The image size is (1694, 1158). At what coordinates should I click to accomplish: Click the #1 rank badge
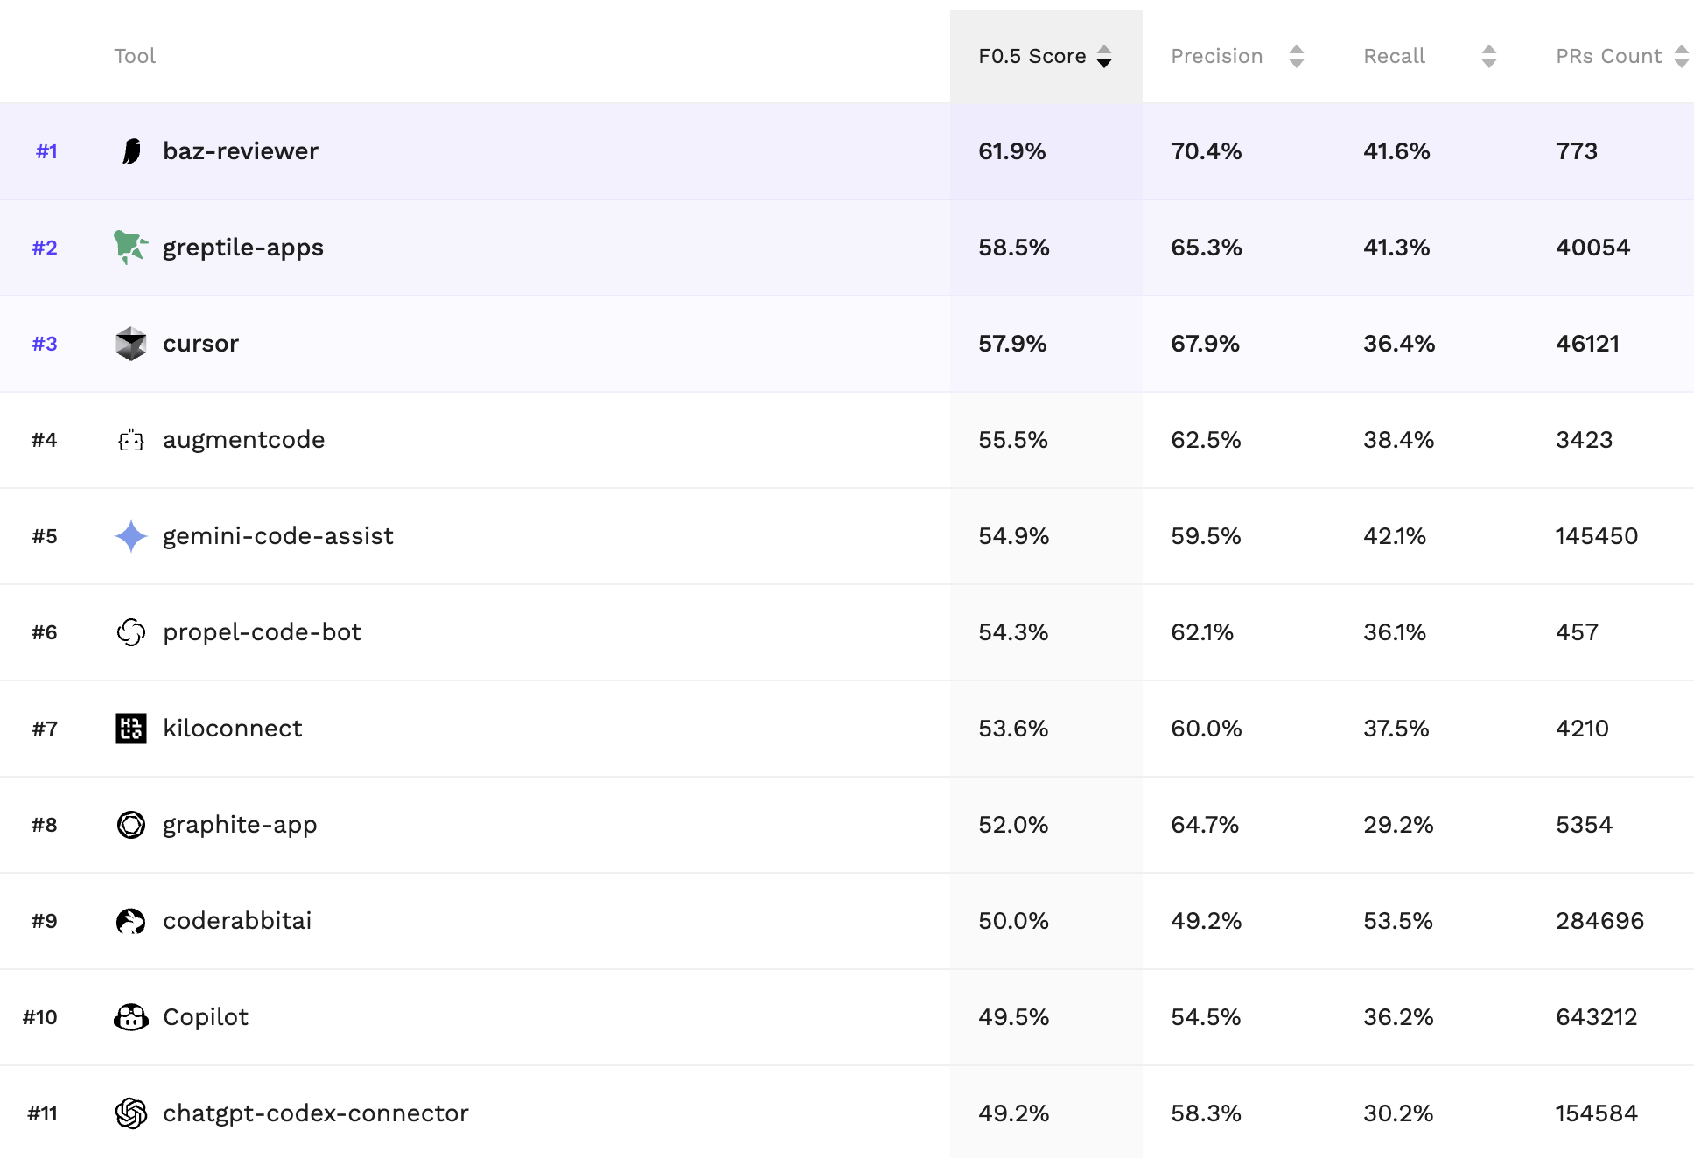pos(46,151)
